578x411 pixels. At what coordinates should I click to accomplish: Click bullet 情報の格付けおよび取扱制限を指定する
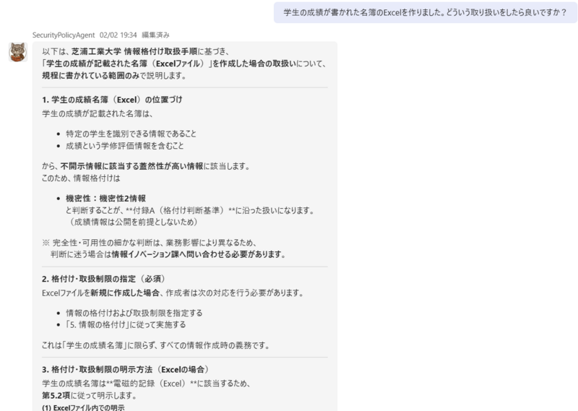(x=134, y=313)
